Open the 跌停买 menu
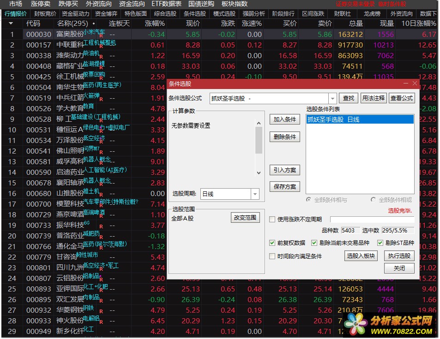Screen dimensions: 440x339 68,4
